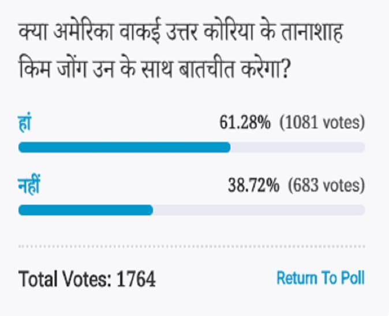Click the unfilled part of नहीं result bar
The image size is (389, 316).
[259, 210]
